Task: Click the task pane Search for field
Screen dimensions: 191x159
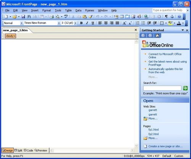Action: (162, 88)
